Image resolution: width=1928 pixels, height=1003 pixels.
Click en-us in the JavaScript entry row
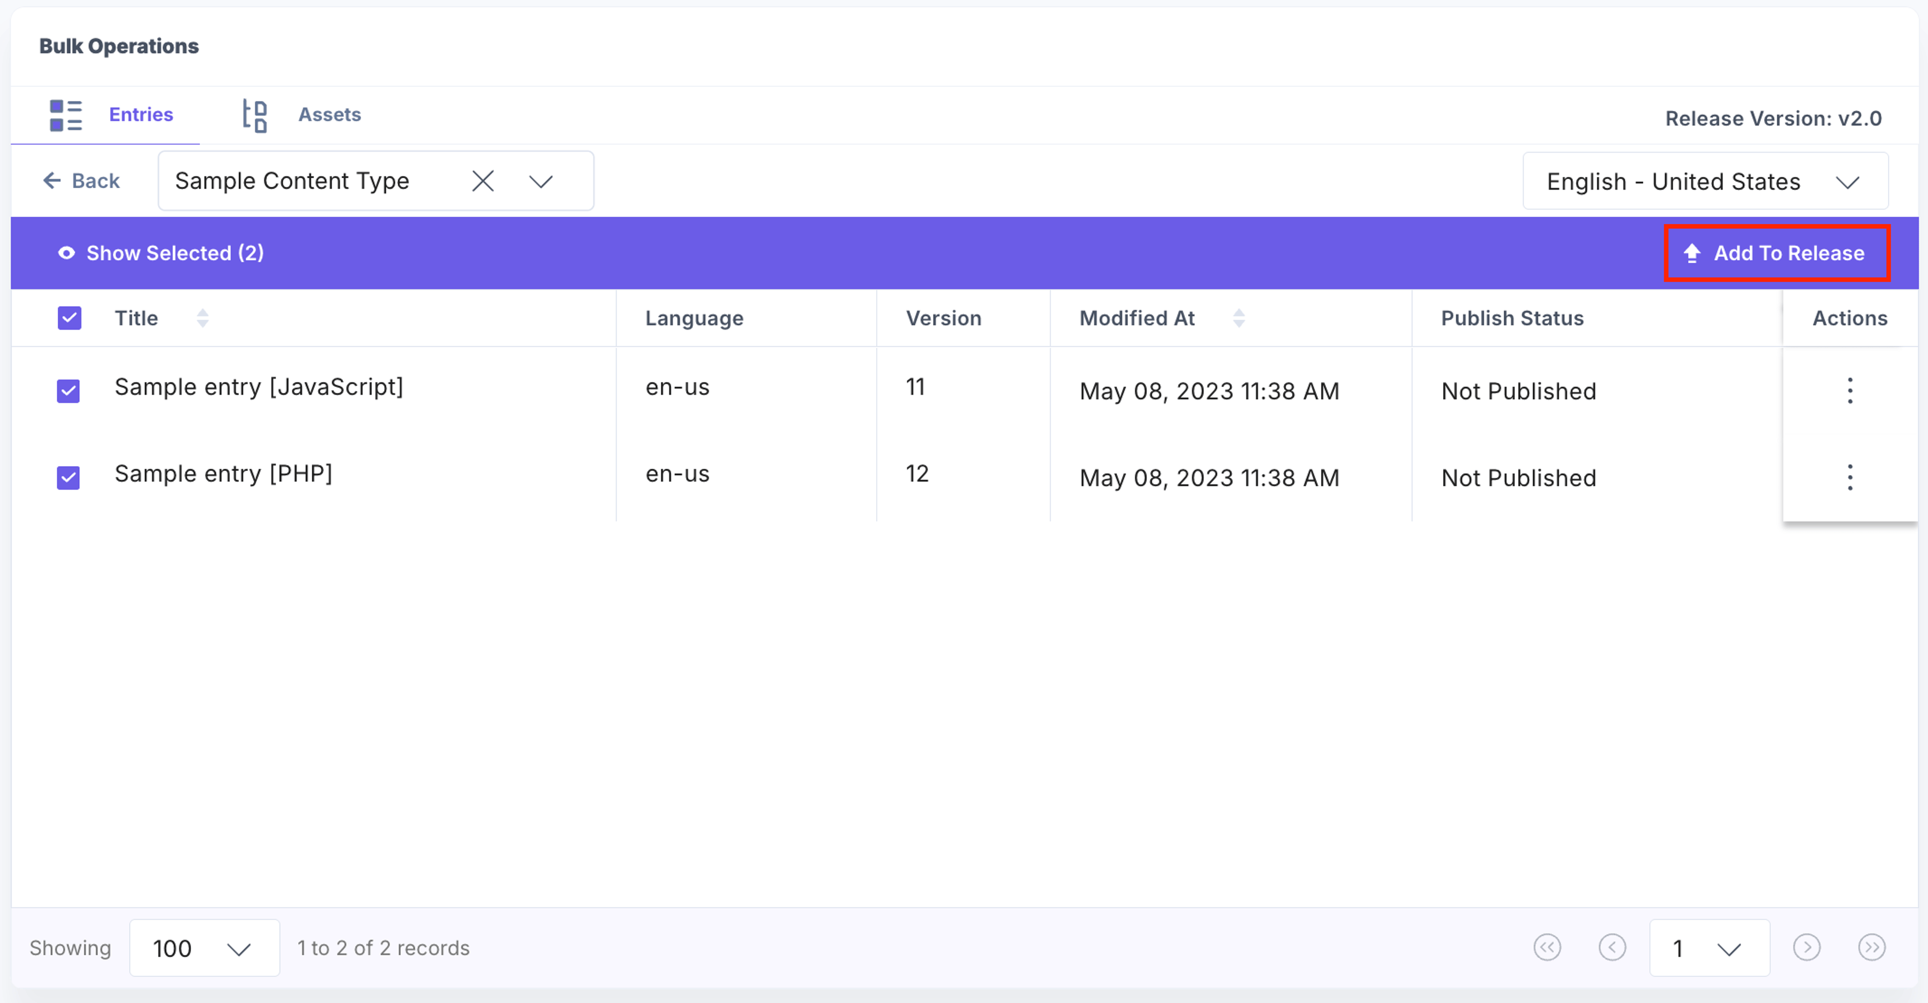tap(677, 387)
